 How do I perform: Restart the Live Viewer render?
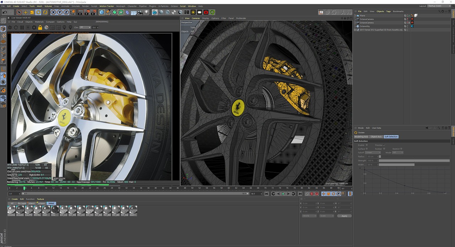16,27
